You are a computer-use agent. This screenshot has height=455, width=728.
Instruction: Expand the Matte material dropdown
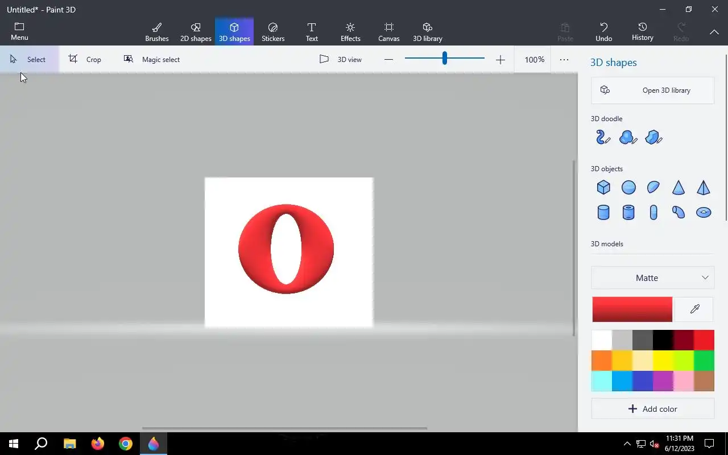click(653, 278)
